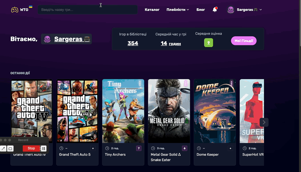This screenshot has height=172, width=301.
Task: Open three-dot menu on Metal Gear Solid card
Action: pyautogui.click(x=185, y=83)
